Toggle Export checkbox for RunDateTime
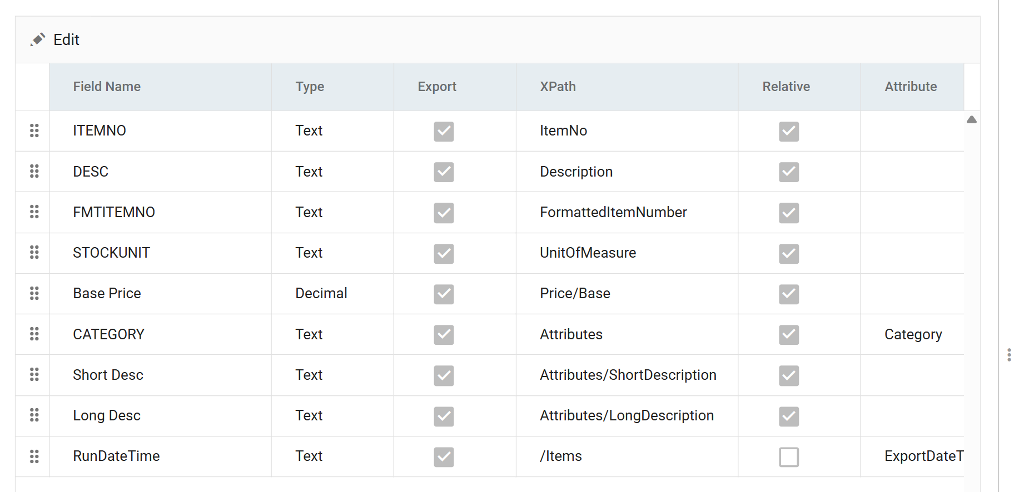The height and width of the screenshot is (492, 1014). tap(444, 457)
